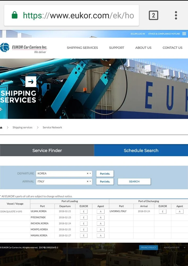Open the browser three-dot overflow menu
Image resolution: width=188 pixels, height=266 pixels.
coord(176,15)
